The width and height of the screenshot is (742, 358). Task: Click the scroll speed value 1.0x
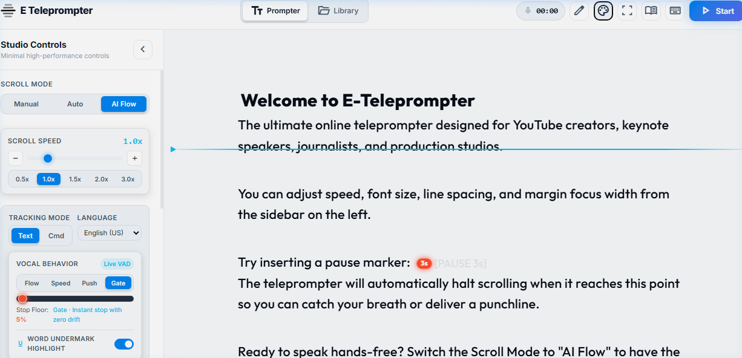pos(133,142)
